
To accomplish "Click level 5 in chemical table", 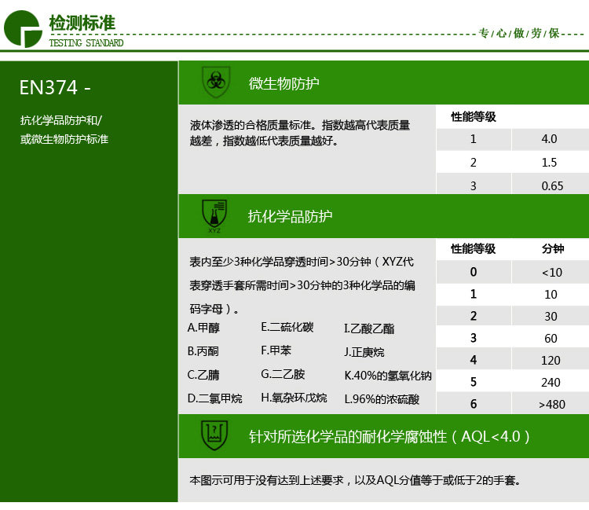I will 474,382.
